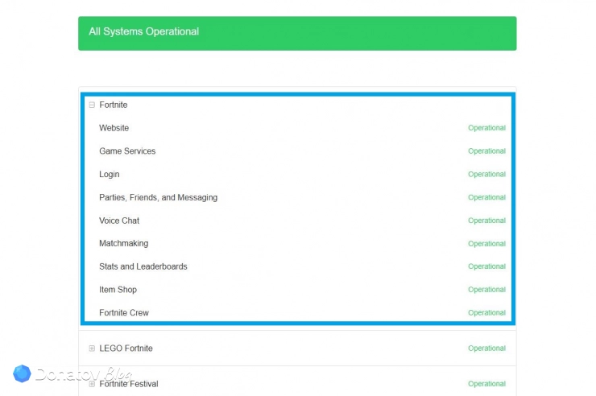
Task: Click Operational status beside LEGO Fortnite
Action: pyautogui.click(x=487, y=349)
